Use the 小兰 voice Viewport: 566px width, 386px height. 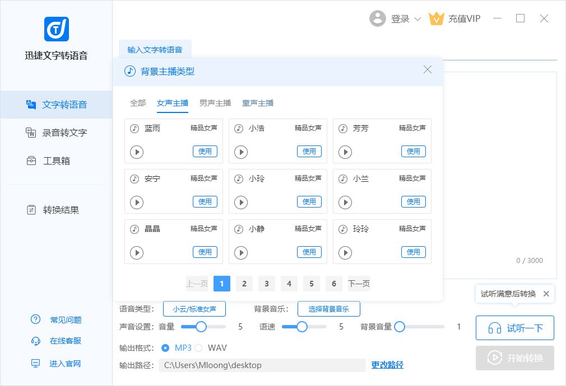(414, 202)
